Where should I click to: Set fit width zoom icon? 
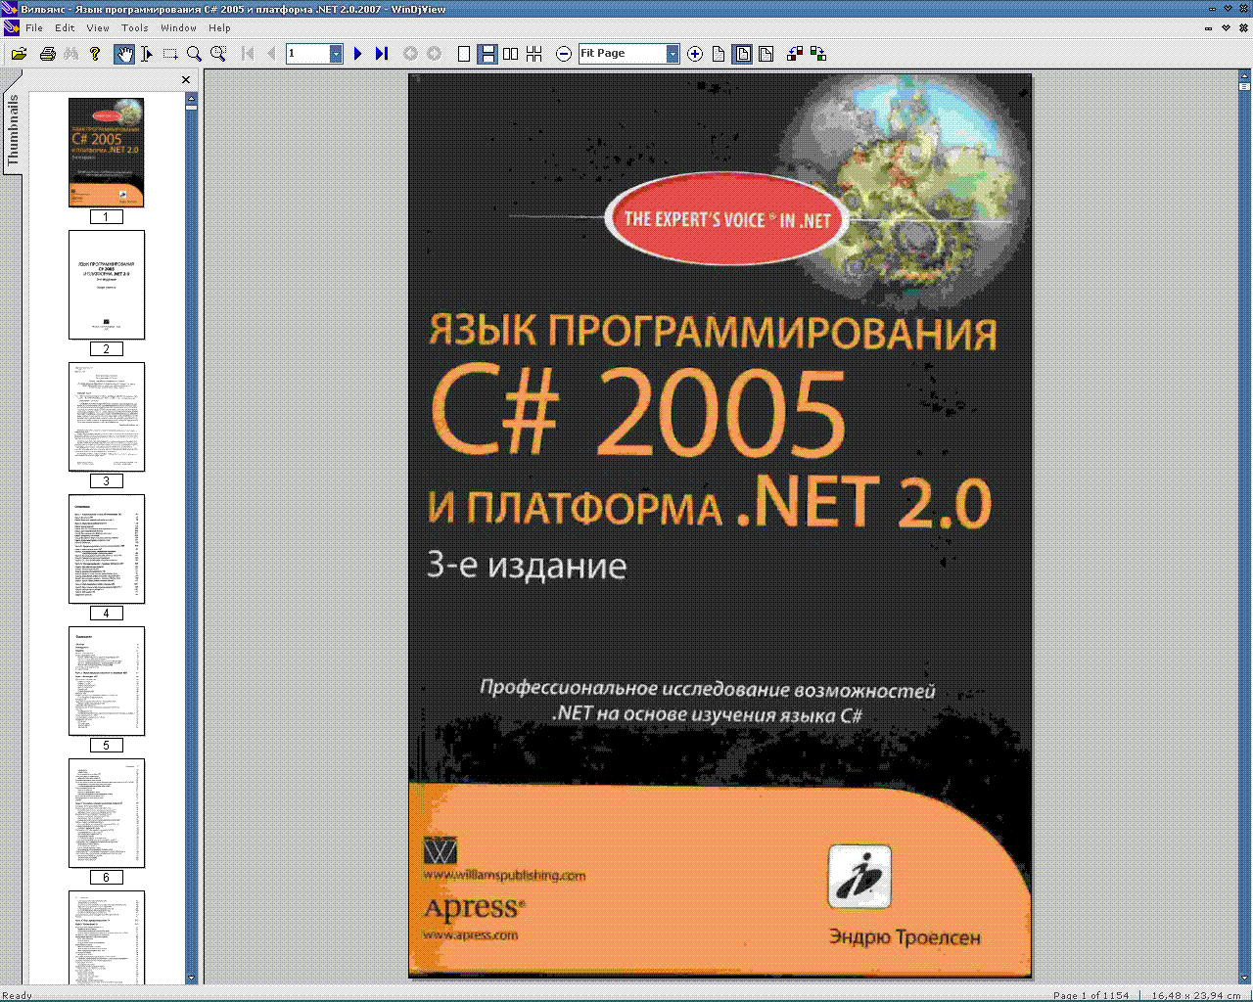coord(766,54)
